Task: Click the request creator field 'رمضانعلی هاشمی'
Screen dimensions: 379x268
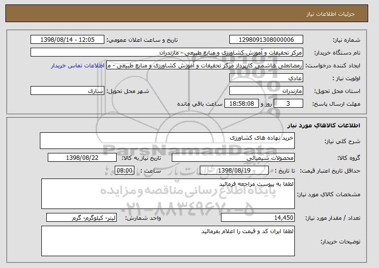Action: tap(205, 65)
